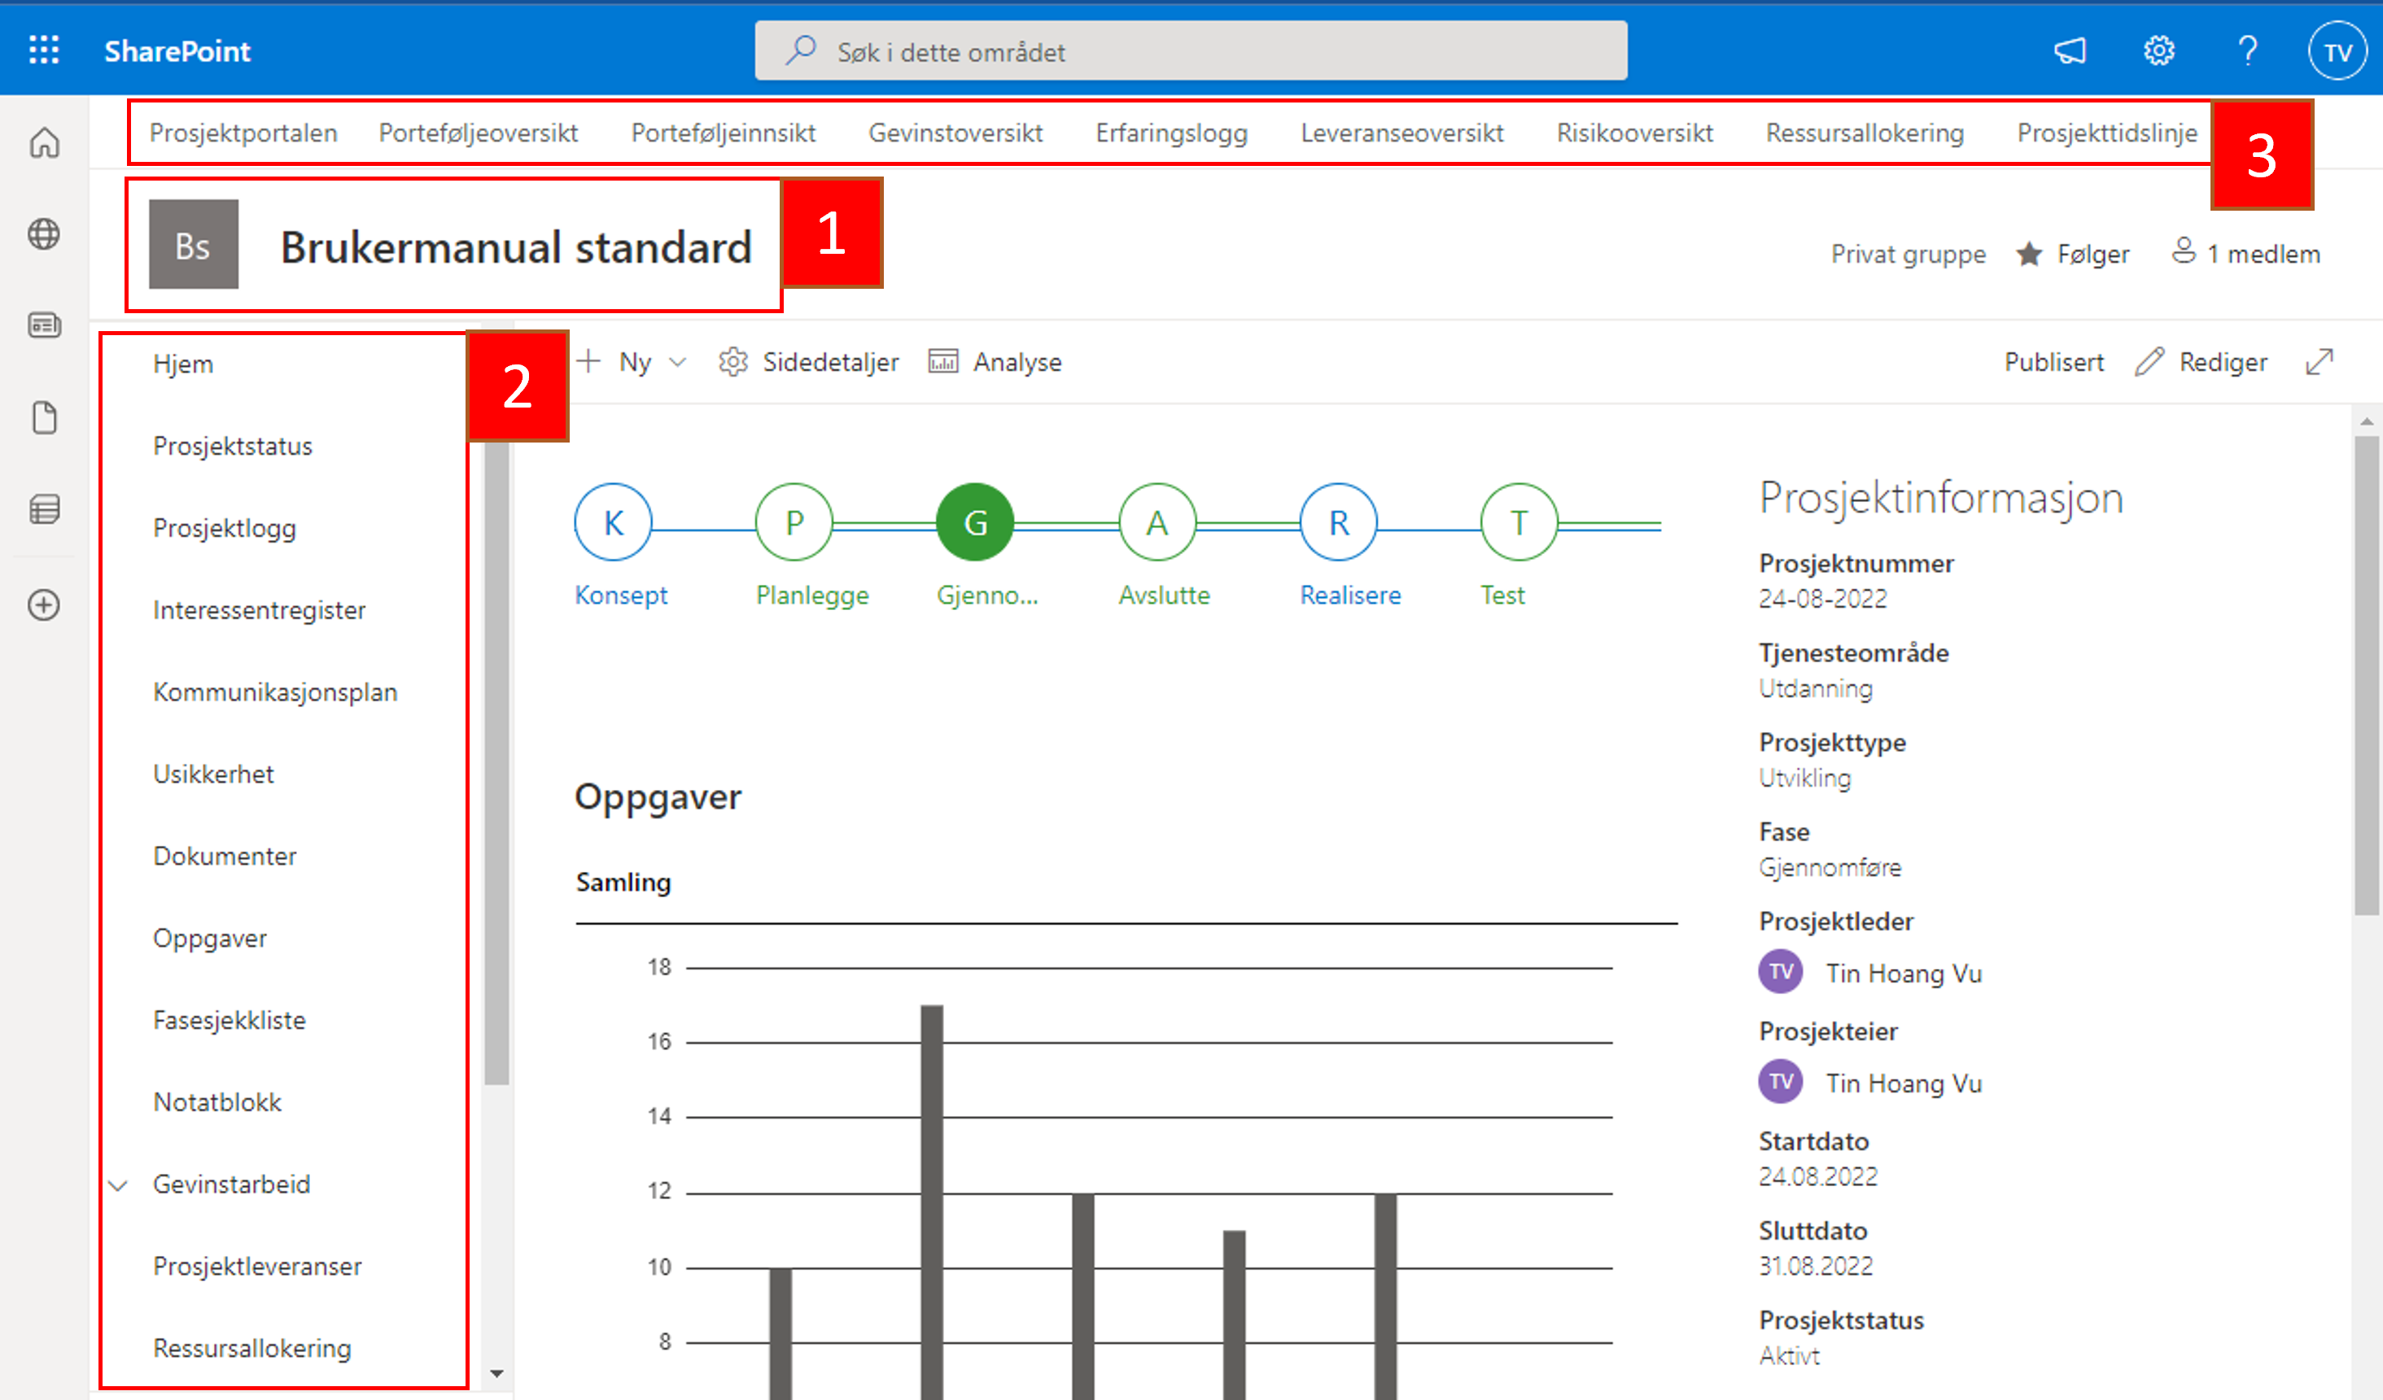Select the P Planlegge phase circle

(x=794, y=521)
